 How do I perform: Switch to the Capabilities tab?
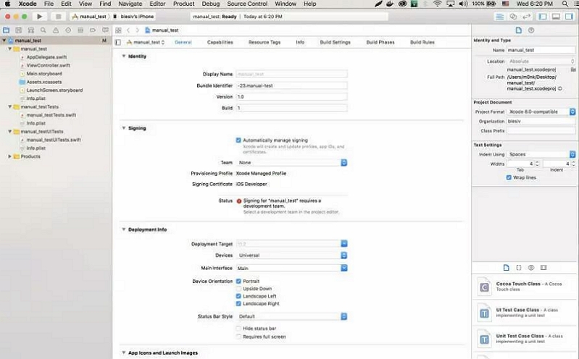pos(220,43)
